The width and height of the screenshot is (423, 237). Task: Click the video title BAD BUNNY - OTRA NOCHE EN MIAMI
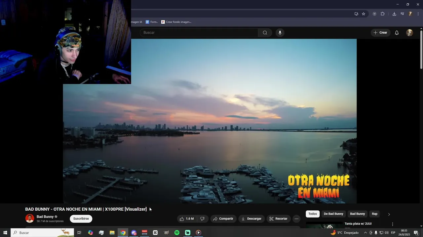pos(86,209)
